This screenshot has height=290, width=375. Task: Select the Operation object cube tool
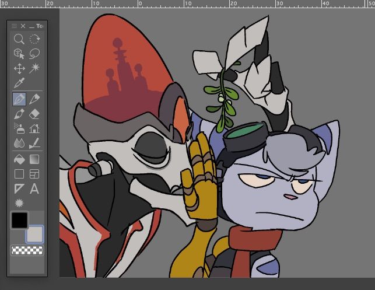(19, 54)
